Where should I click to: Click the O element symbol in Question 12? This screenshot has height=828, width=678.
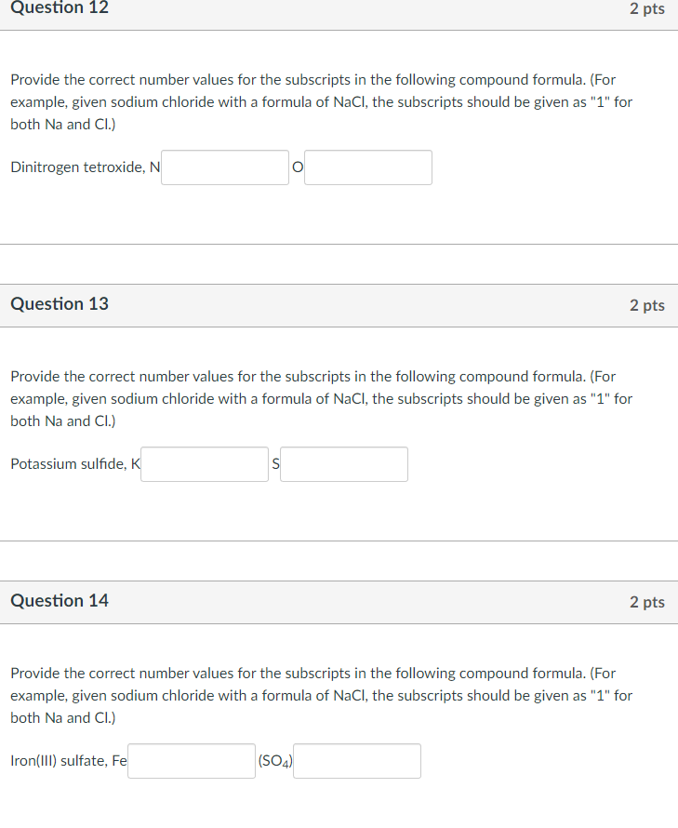pos(297,167)
